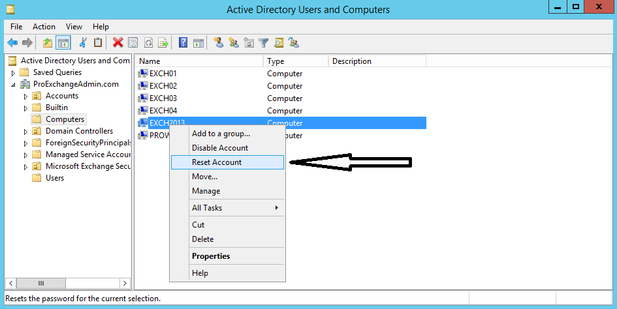Select the Users folder in tree
The height and width of the screenshot is (309, 617).
(54, 178)
